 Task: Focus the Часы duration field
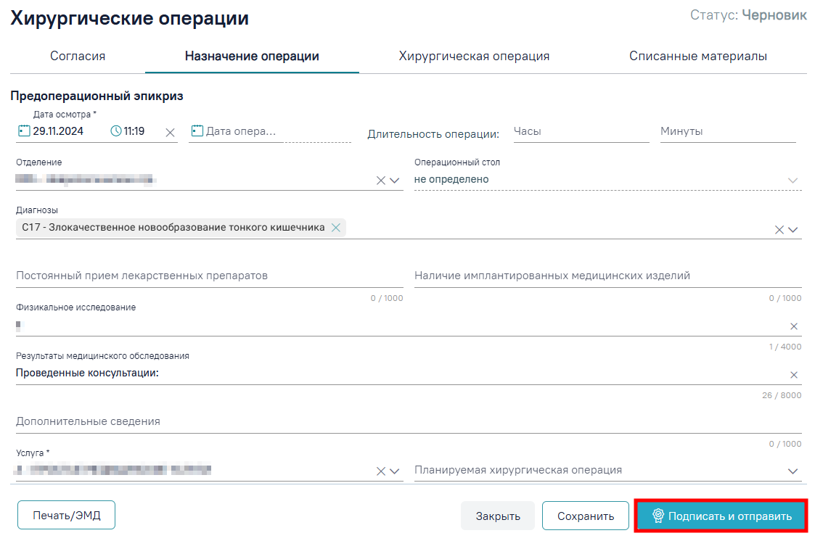(581, 132)
